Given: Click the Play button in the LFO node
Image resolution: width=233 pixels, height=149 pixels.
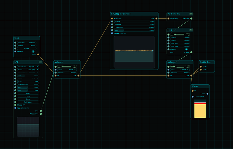Looking at the screenshot, I should tap(28, 93).
